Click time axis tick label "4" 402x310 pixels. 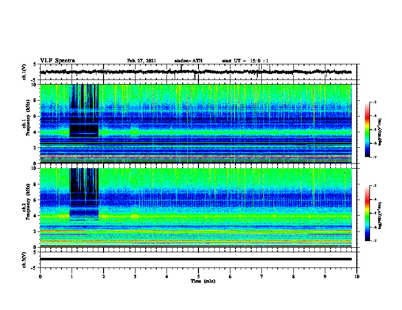167,277
